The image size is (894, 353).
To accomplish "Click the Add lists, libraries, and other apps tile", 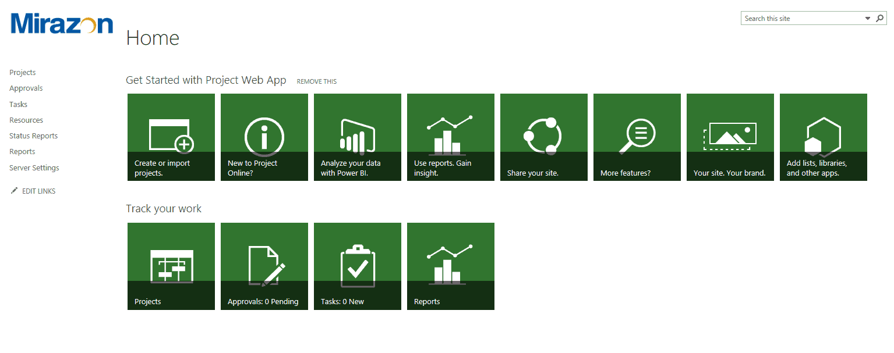I will click(x=824, y=137).
